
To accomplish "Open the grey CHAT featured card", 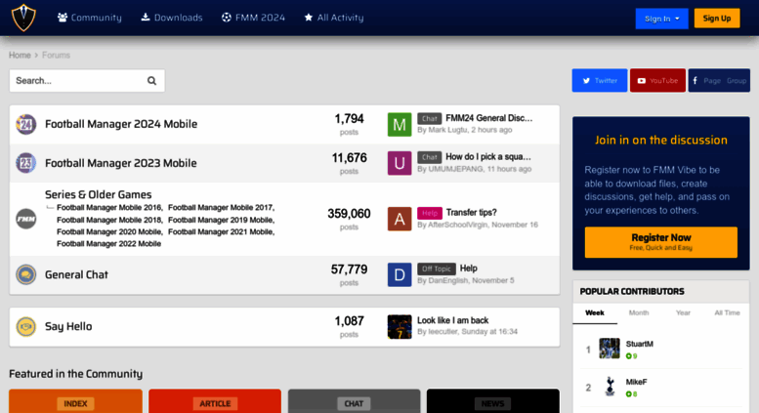I will tap(354, 401).
